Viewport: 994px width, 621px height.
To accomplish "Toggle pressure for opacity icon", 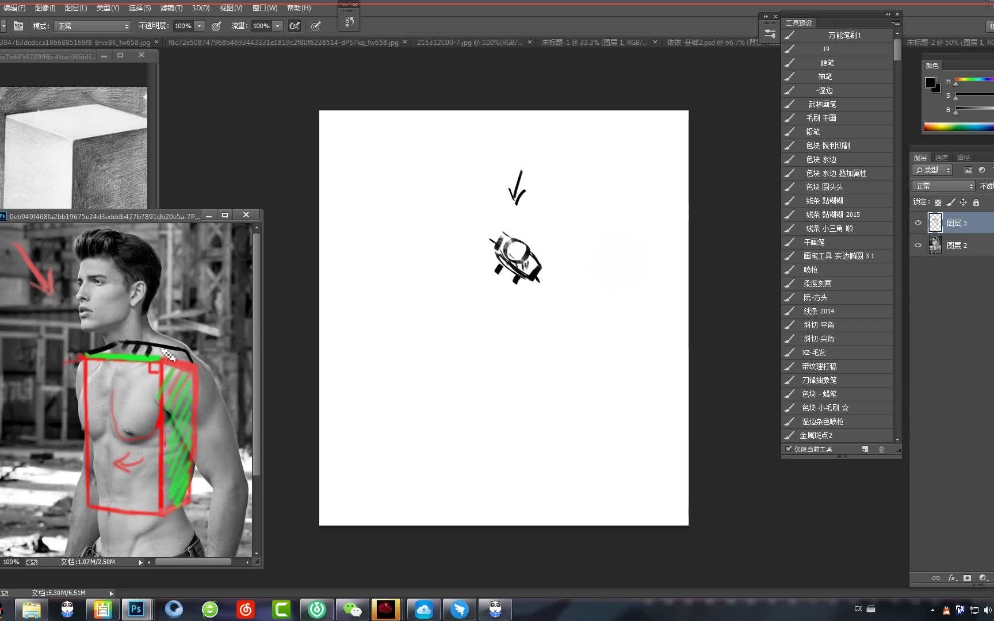I will (x=216, y=26).
